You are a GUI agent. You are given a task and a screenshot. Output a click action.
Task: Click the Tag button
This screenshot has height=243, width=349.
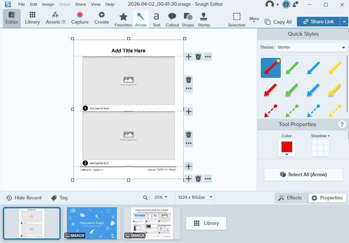pyautogui.click(x=59, y=198)
